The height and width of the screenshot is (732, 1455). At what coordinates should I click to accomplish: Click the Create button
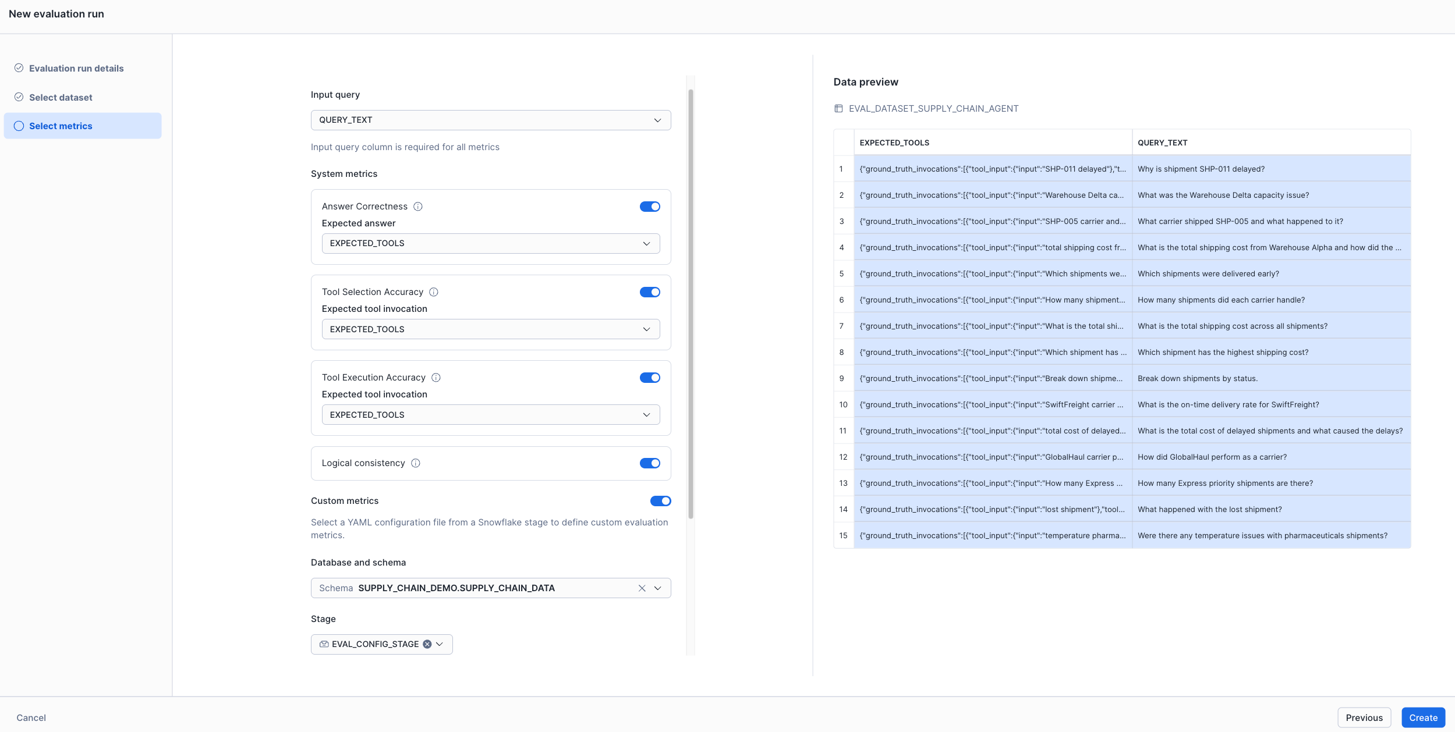point(1422,717)
